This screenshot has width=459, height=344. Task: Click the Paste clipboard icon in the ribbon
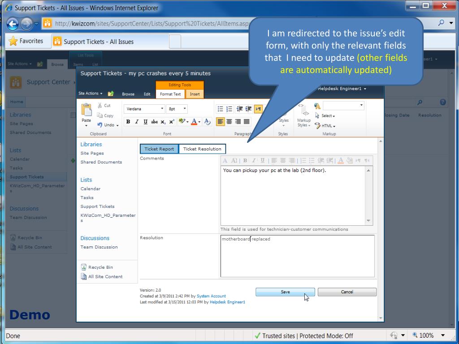pyautogui.click(x=87, y=110)
